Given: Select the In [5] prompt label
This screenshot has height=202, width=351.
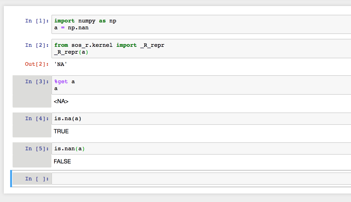Looking at the screenshot, I should tap(37, 148).
